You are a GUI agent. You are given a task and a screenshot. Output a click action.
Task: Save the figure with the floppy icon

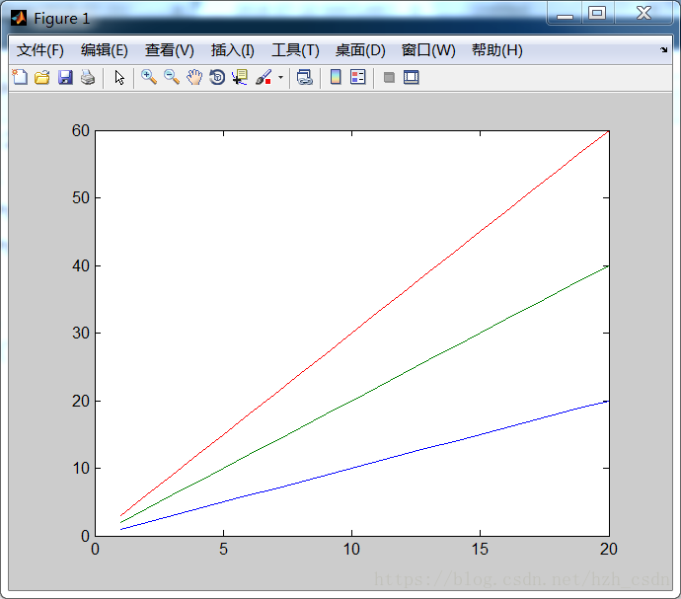tap(65, 77)
